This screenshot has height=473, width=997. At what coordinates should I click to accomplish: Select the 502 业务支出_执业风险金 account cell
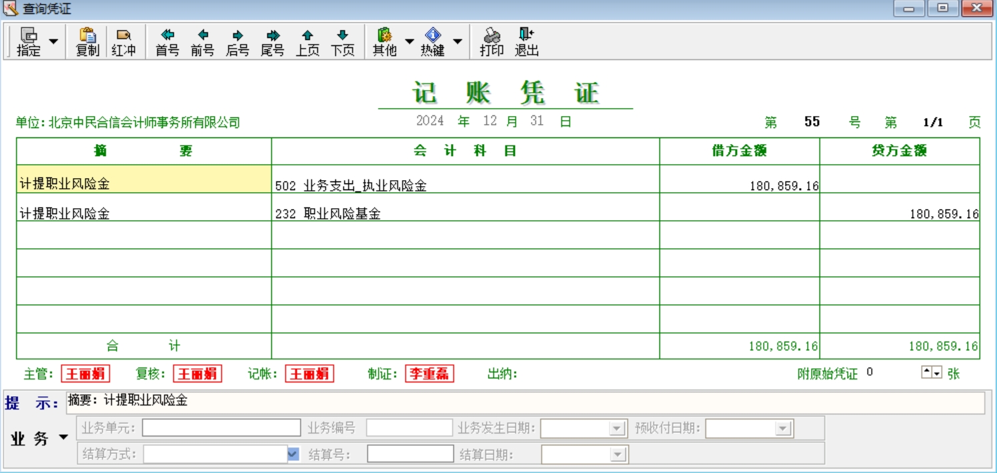(465, 185)
